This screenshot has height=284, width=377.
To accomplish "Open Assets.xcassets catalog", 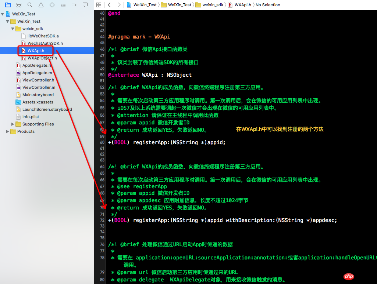I will tap(38, 102).
